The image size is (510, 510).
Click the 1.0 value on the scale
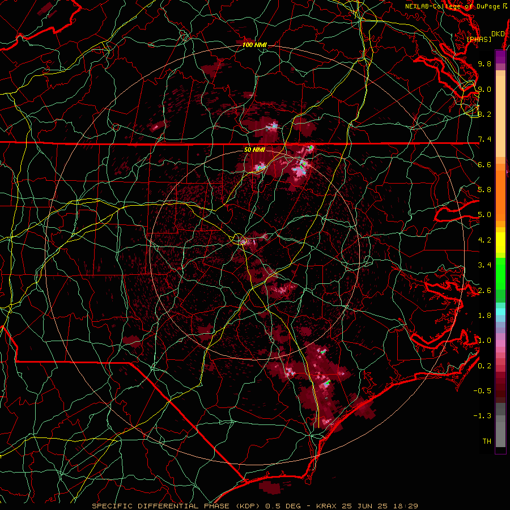484,341
